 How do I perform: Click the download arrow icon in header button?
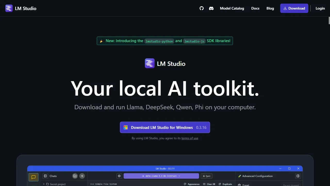(285, 8)
